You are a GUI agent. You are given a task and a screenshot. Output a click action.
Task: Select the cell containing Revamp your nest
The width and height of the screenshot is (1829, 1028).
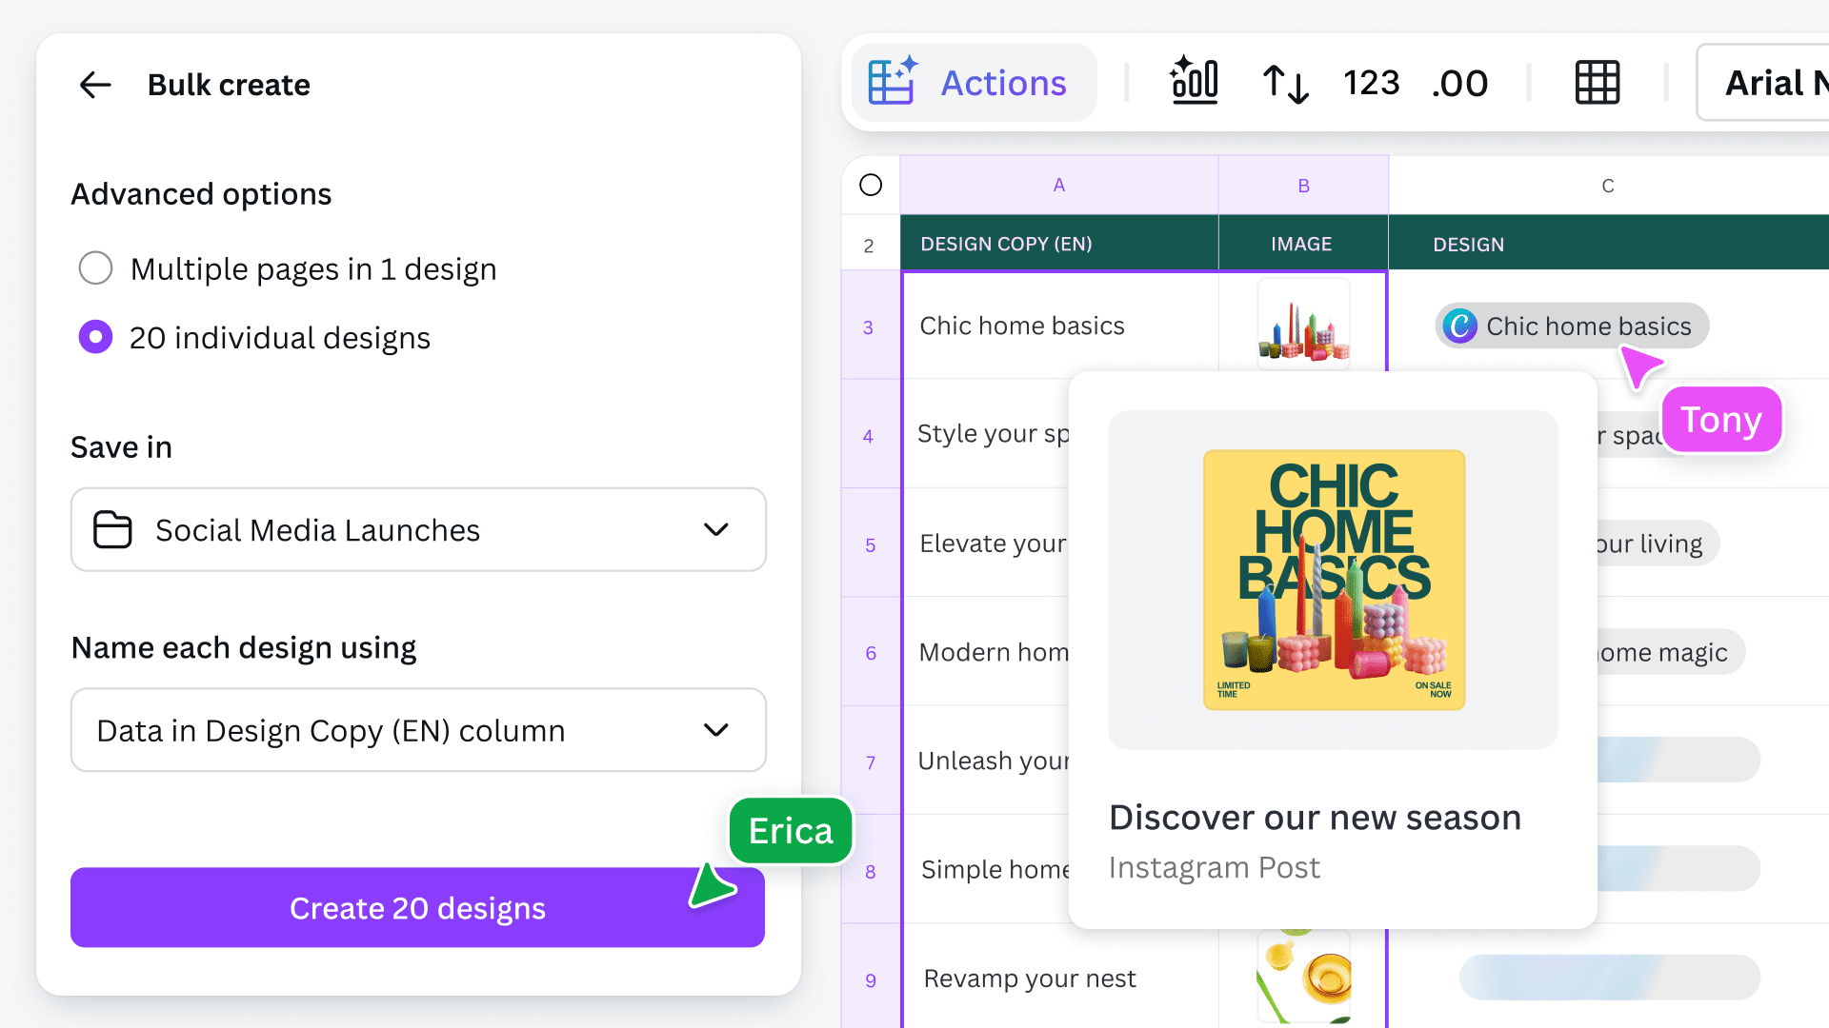click(1030, 978)
